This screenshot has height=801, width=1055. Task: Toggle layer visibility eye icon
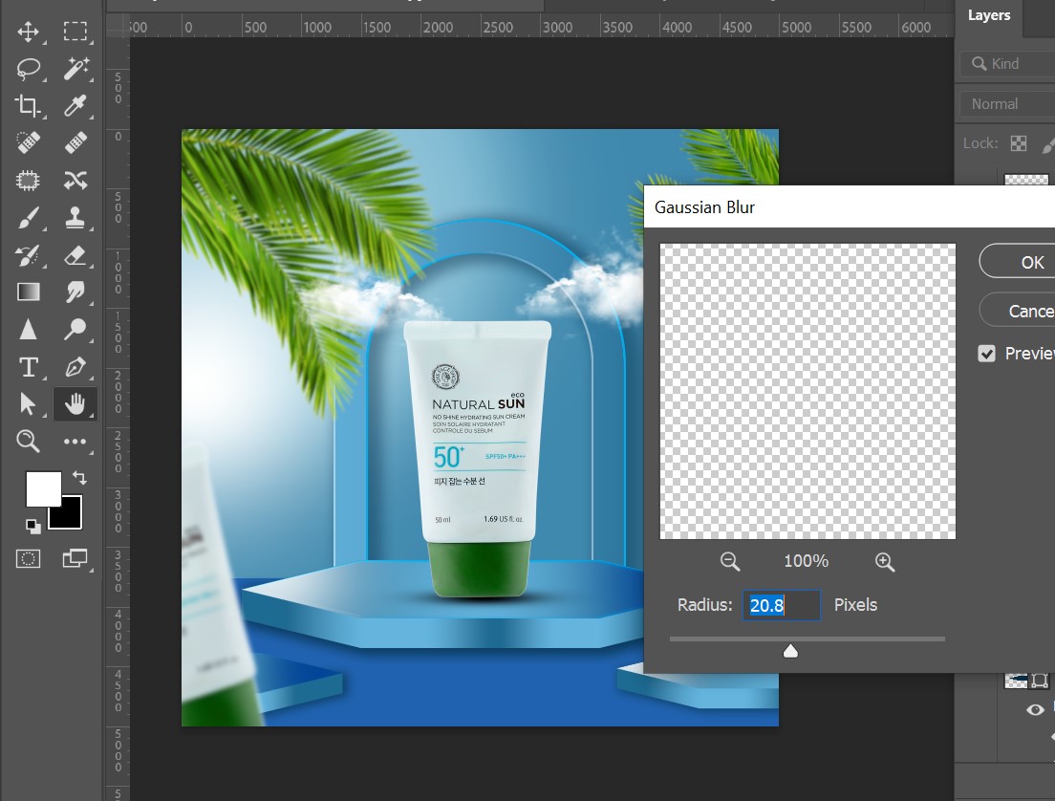pyautogui.click(x=1035, y=709)
